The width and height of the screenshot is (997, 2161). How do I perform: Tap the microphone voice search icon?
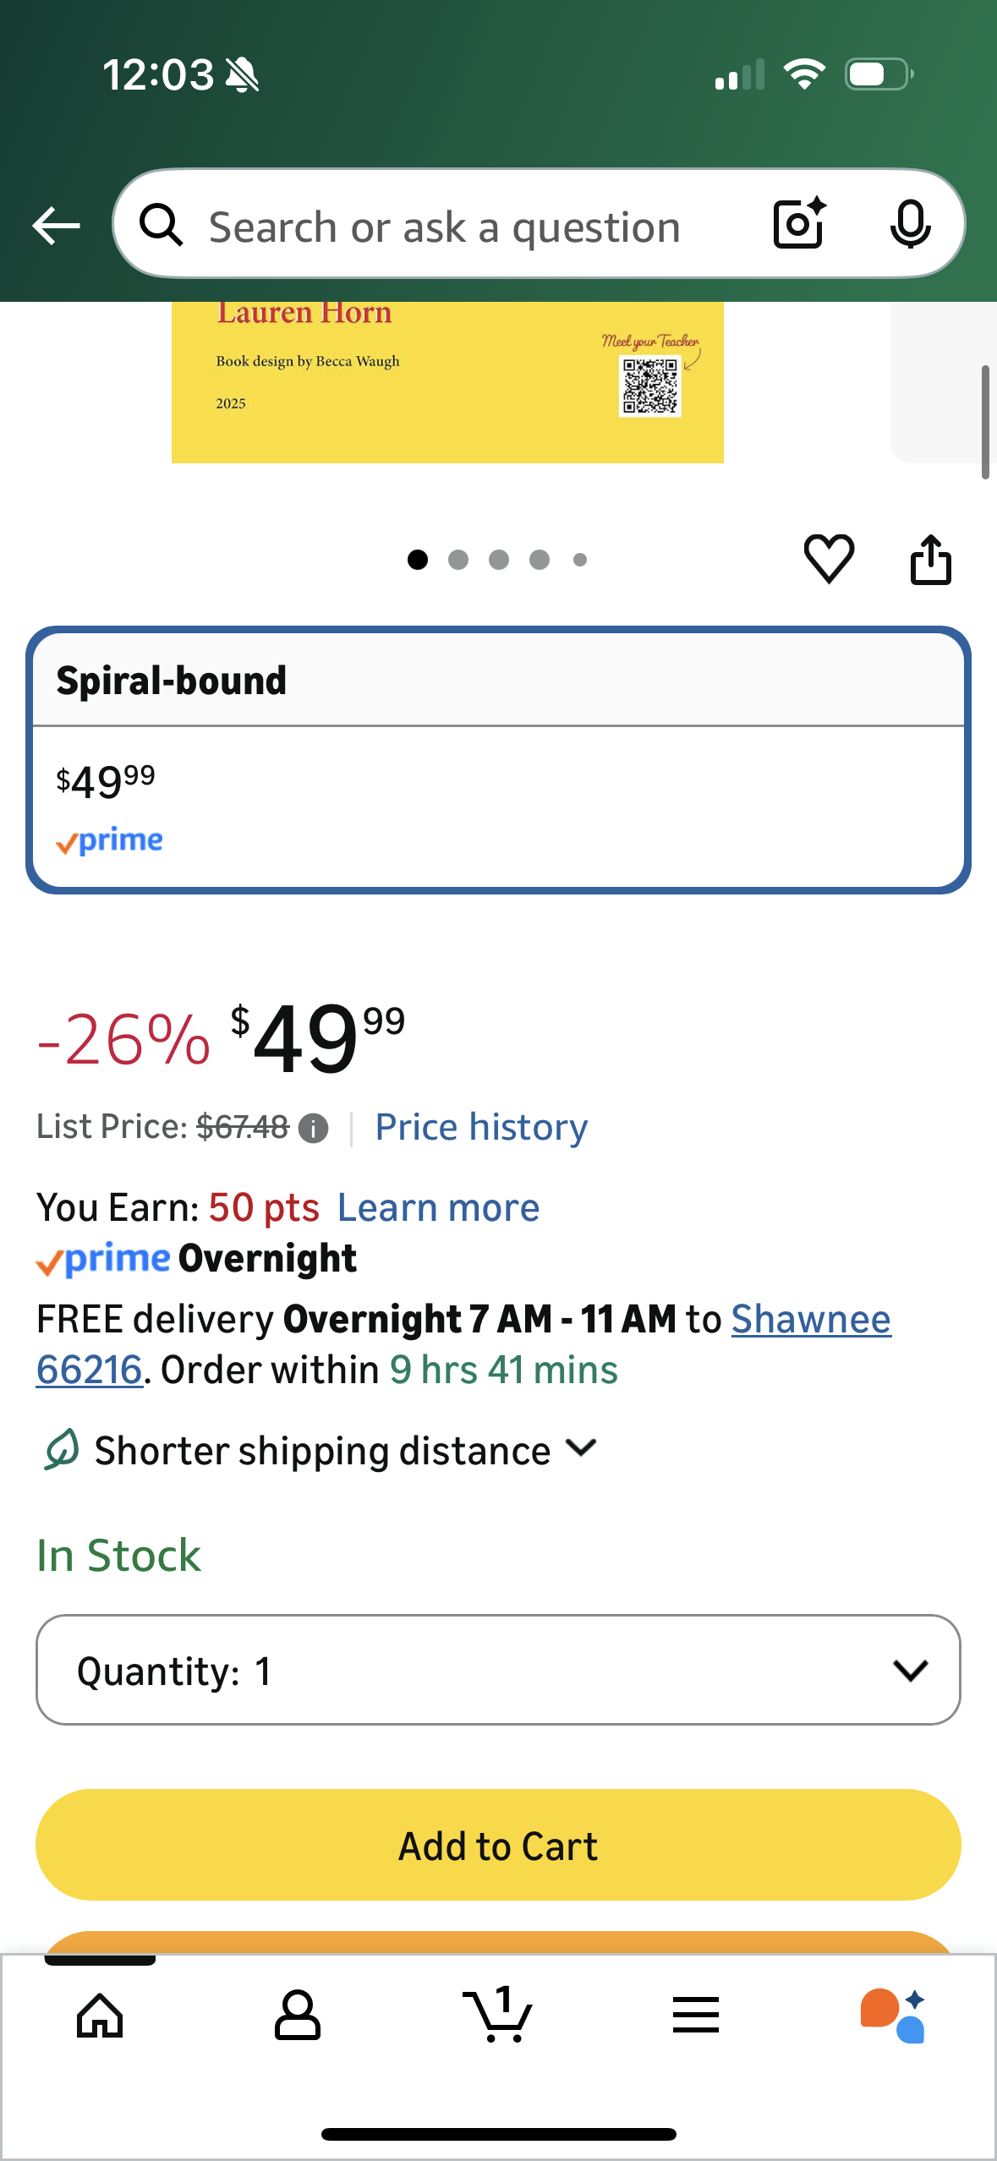point(910,225)
